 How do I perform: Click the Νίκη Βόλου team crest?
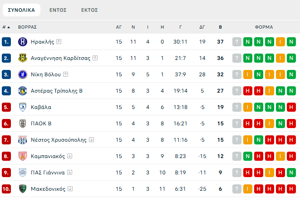pos(23,74)
